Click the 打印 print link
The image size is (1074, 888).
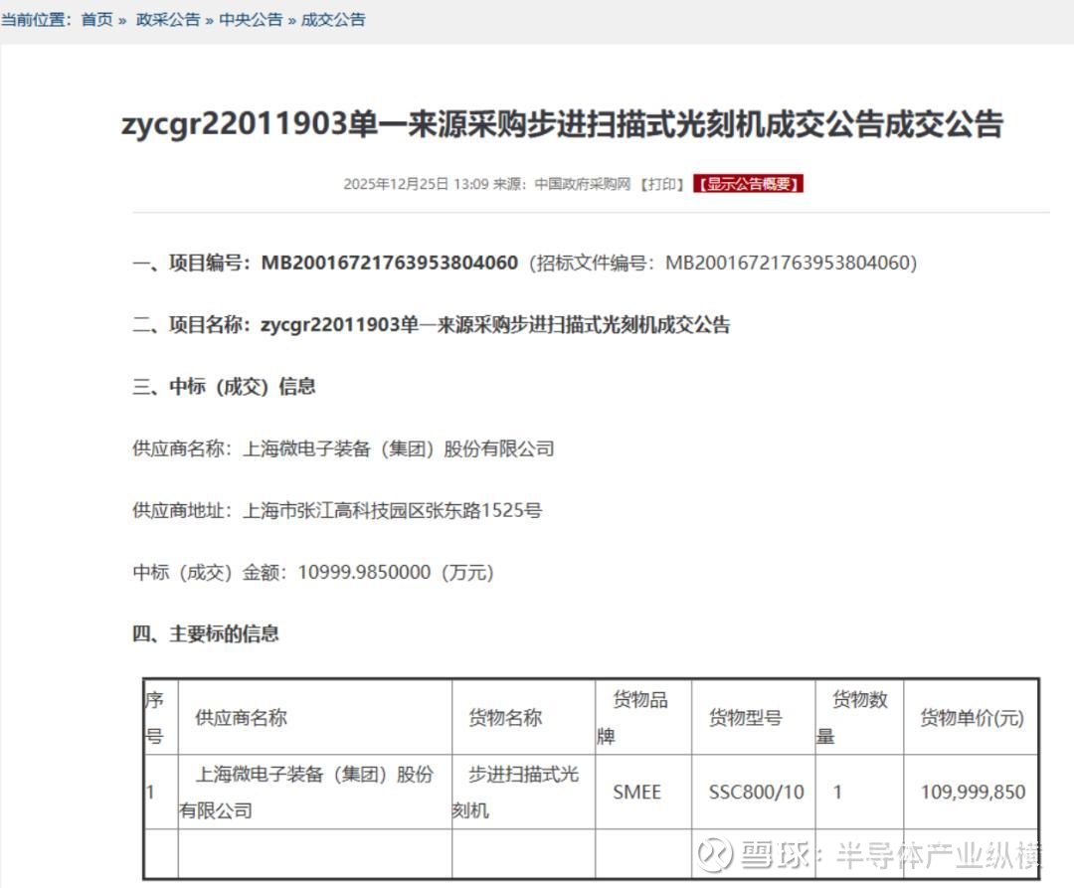662,184
